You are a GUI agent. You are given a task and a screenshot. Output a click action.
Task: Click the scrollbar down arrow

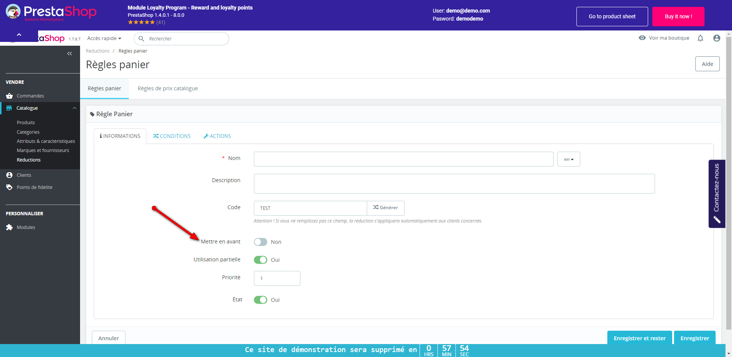point(729,354)
